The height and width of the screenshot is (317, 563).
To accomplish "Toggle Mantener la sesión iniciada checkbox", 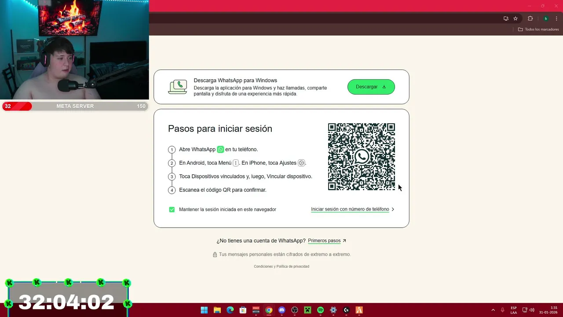I will 172,210.
